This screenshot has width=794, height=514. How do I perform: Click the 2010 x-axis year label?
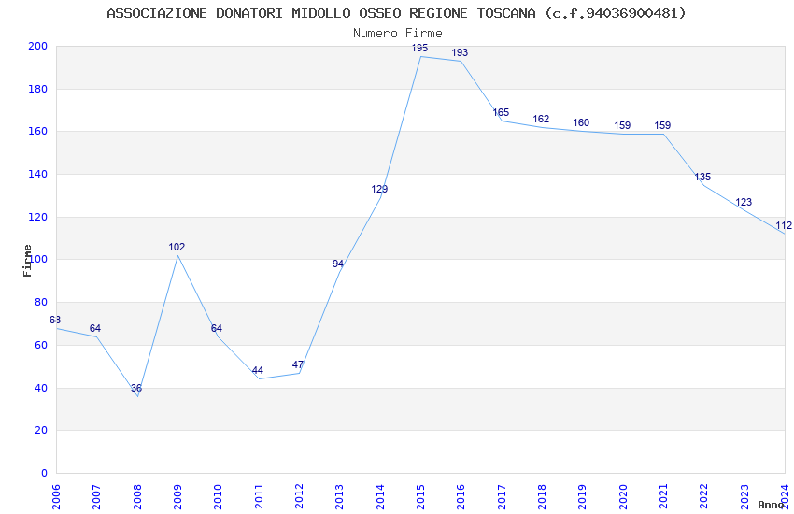(218, 497)
